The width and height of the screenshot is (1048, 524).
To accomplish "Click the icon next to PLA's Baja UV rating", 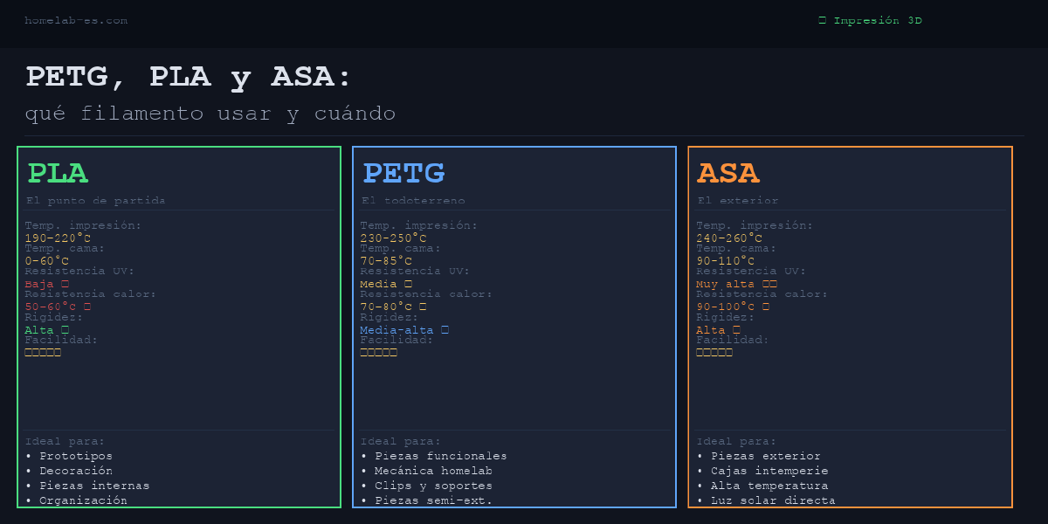I will pyautogui.click(x=65, y=284).
